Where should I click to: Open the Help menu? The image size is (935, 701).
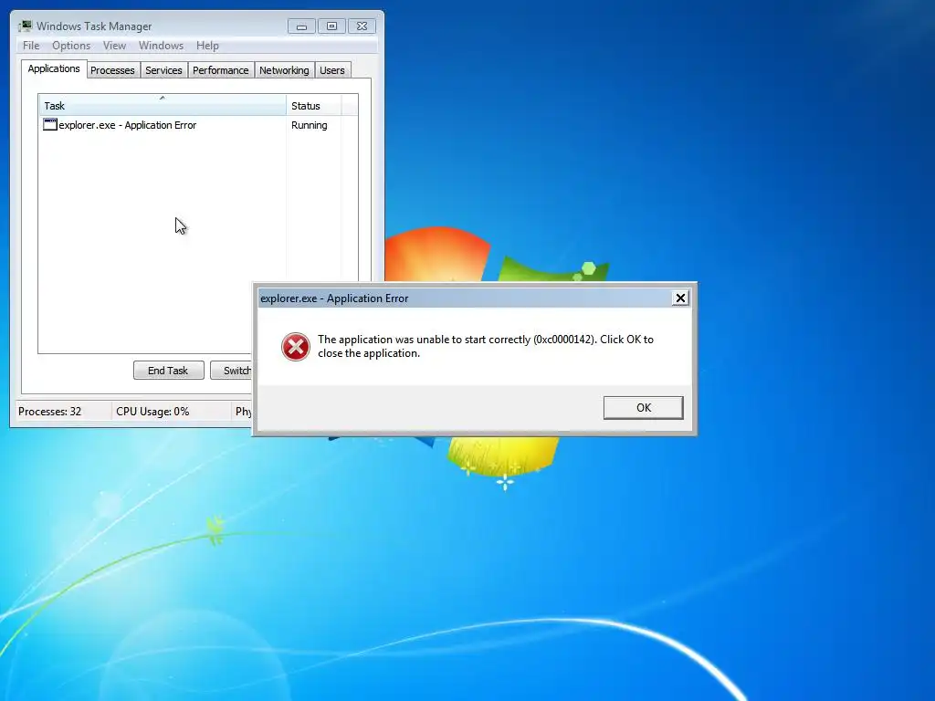[207, 46]
